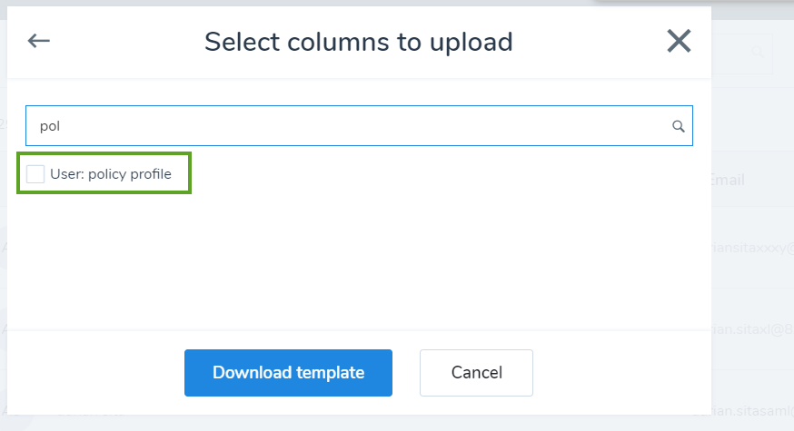Dismiss the dialog with the X icon

coord(679,41)
